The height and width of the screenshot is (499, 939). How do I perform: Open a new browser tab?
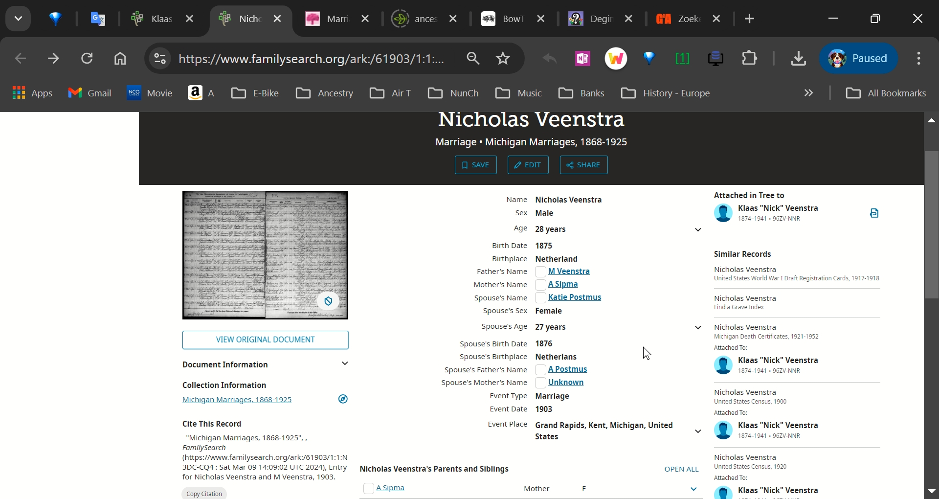[x=750, y=19]
